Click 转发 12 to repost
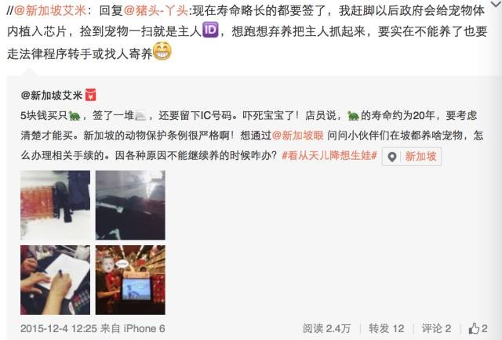The image size is (502, 340). click(x=387, y=328)
